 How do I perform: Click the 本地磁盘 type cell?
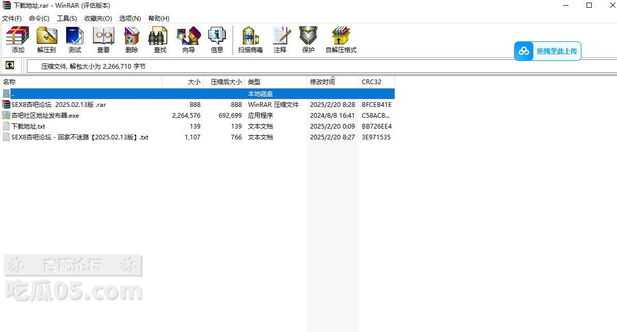tap(260, 93)
